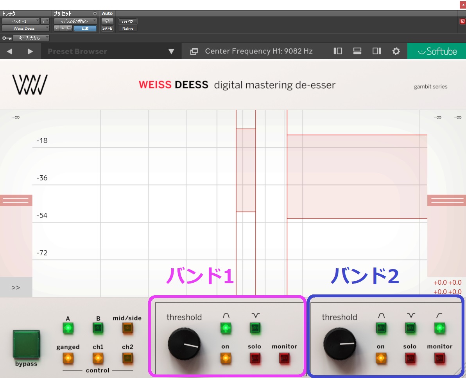Click the band 2 threshold knob

339,344
